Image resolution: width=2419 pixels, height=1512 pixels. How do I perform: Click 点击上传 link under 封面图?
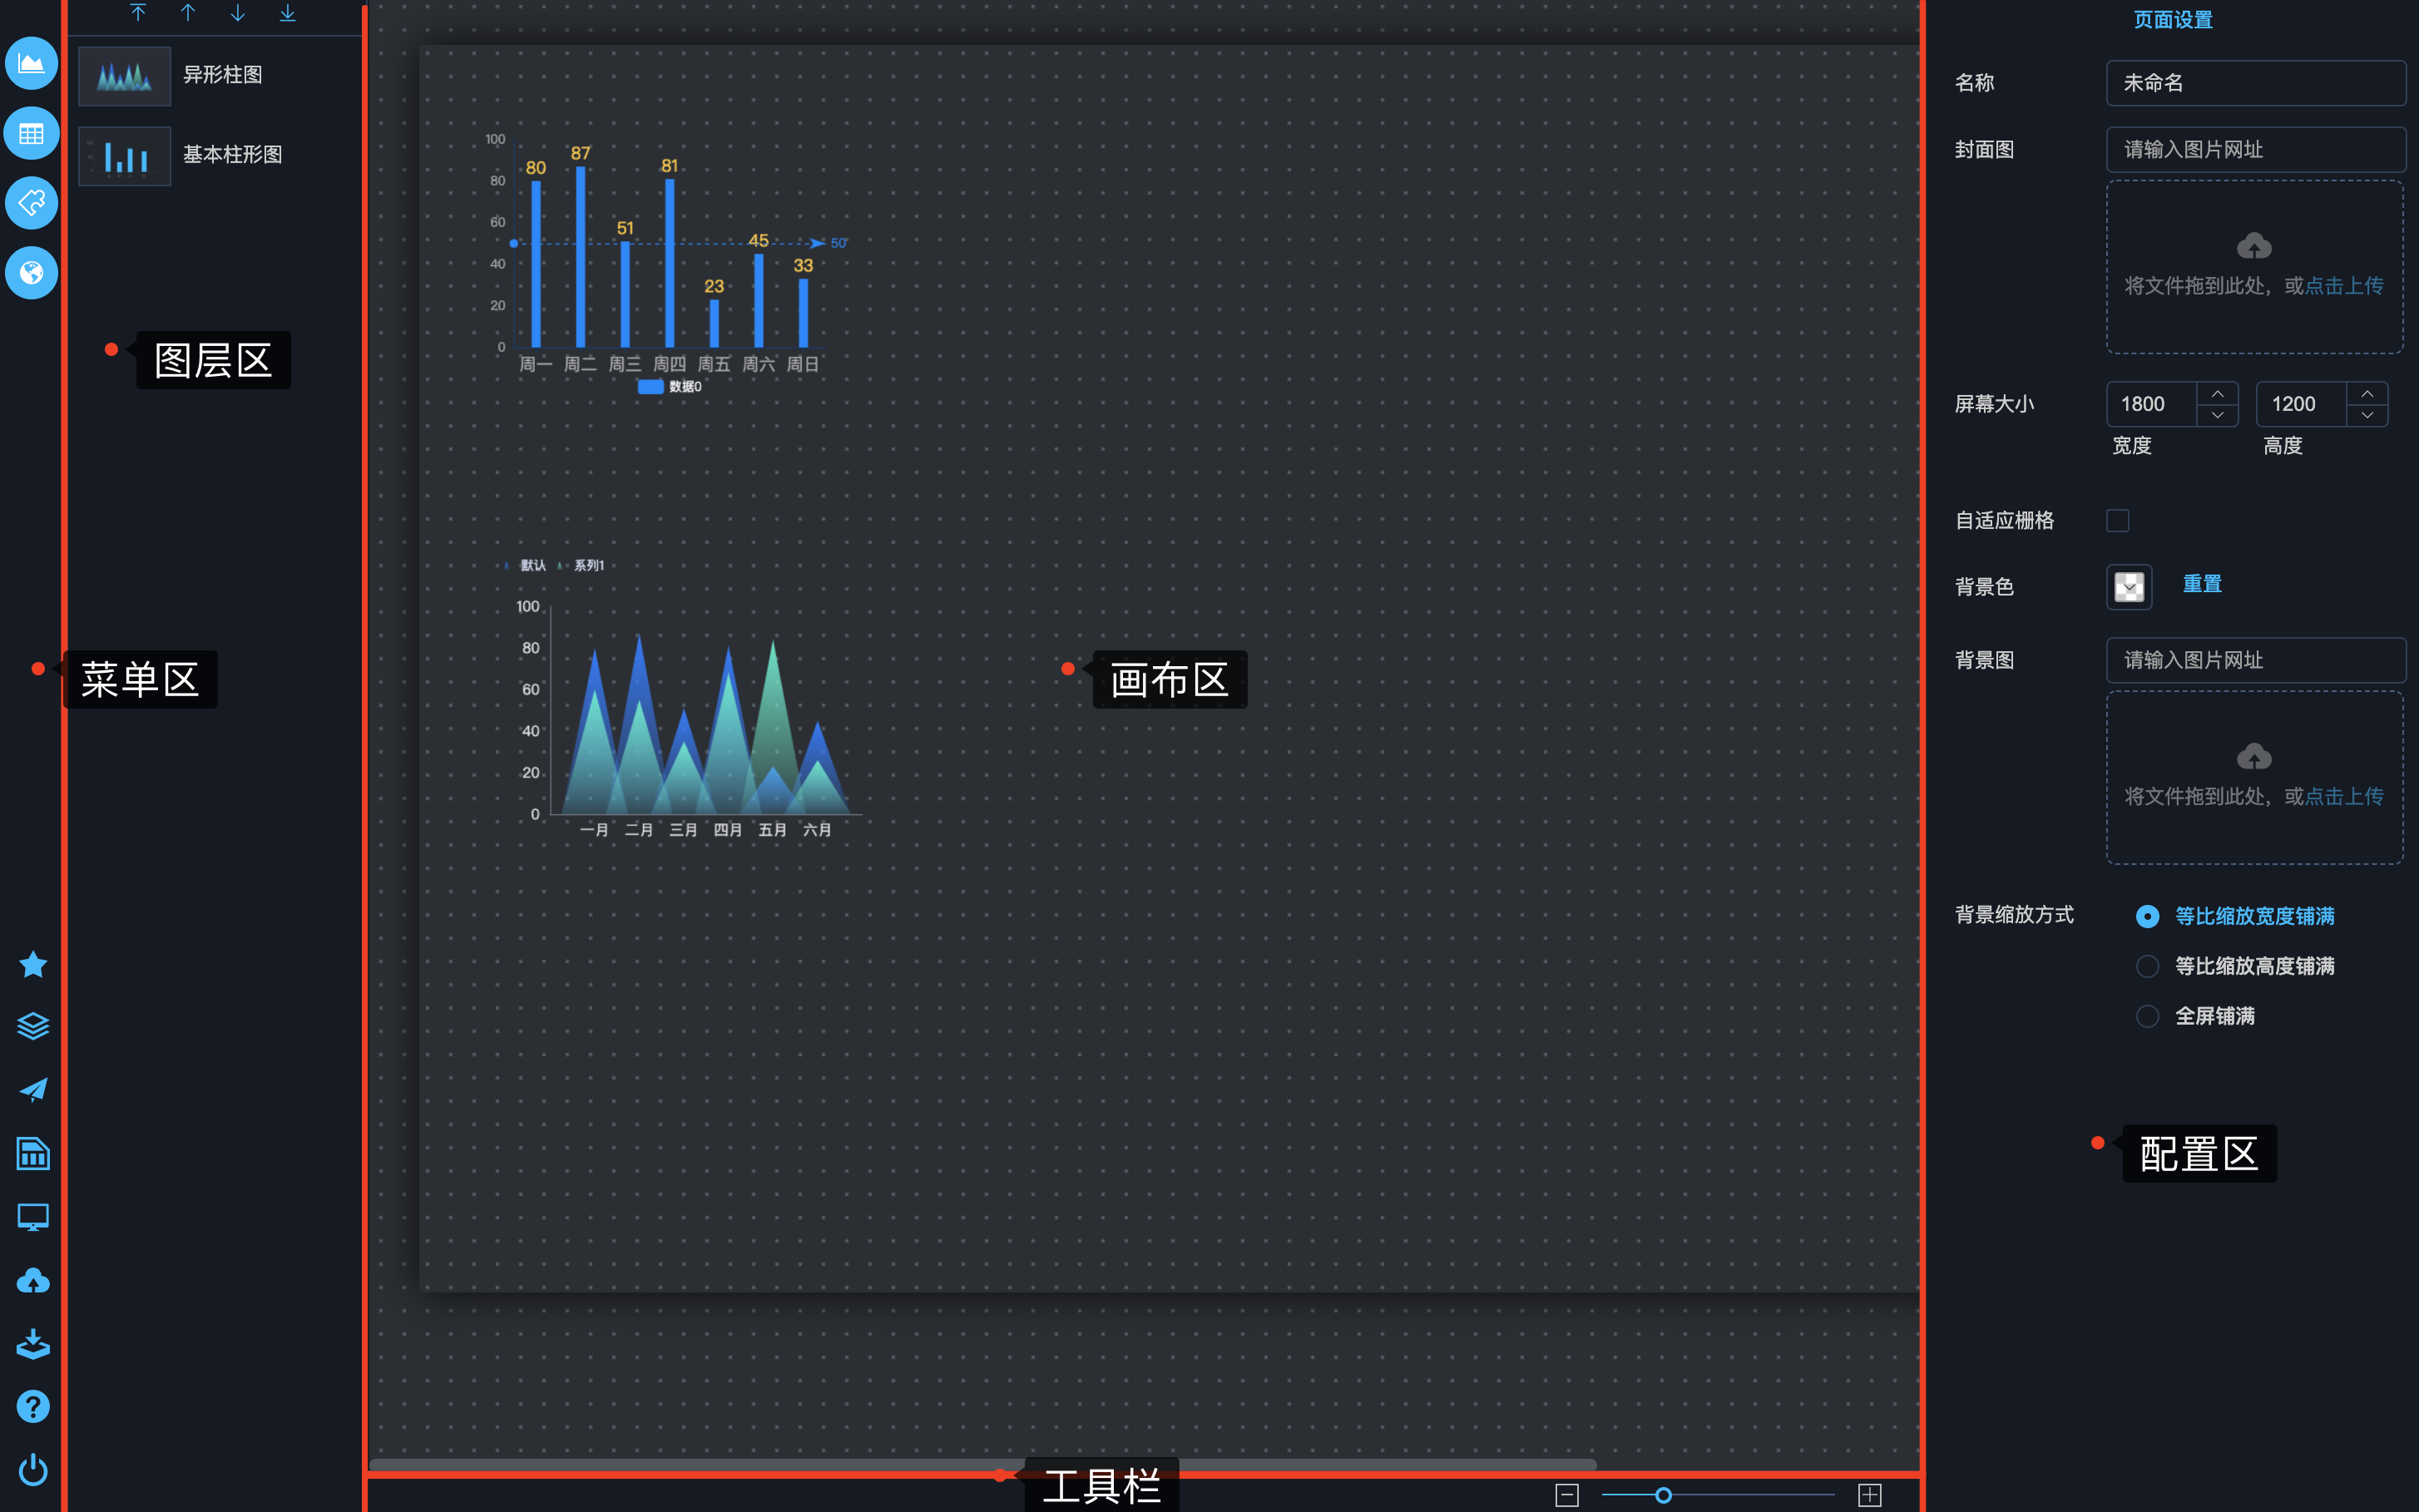pos(2343,286)
